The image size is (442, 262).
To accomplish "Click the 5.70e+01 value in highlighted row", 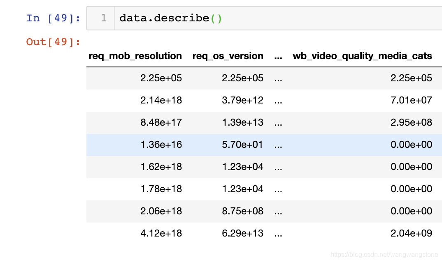I will 242,145.
